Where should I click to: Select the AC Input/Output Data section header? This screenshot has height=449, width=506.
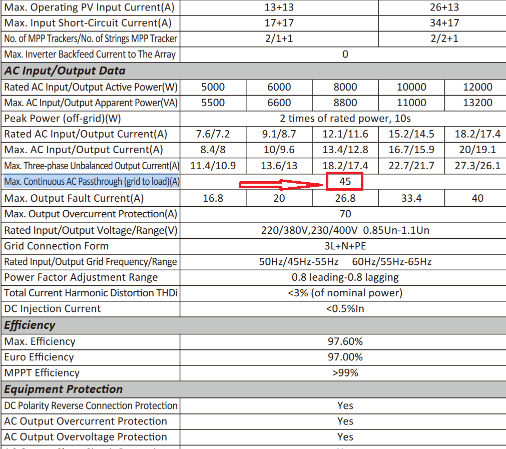tap(65, 71)
